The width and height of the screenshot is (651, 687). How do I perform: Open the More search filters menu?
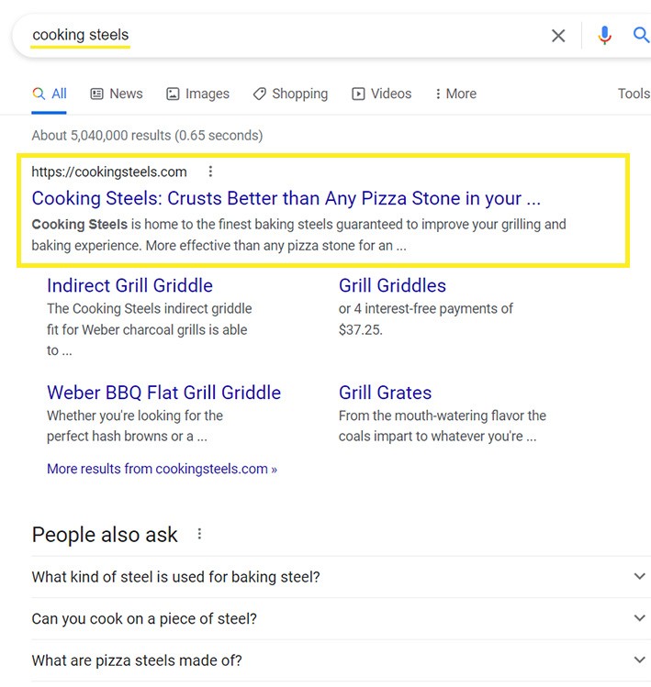pos(455,94)
